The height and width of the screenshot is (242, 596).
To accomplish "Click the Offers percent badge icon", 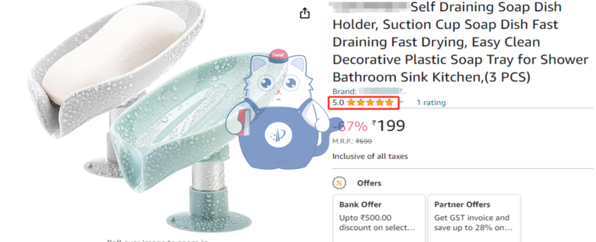I will click(x=338, y=183).
